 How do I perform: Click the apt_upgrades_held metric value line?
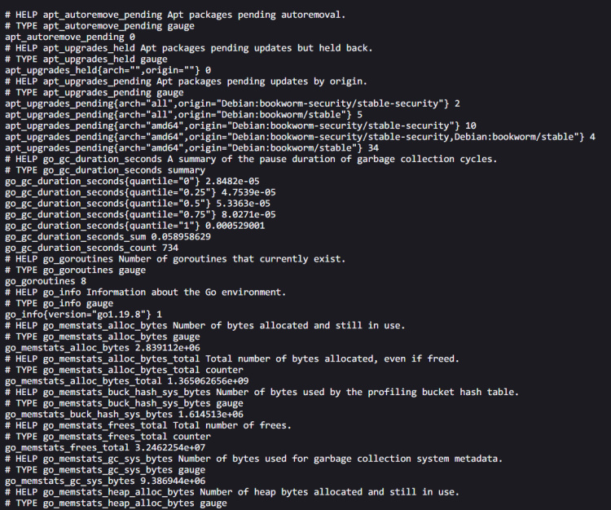coord(108,70)
